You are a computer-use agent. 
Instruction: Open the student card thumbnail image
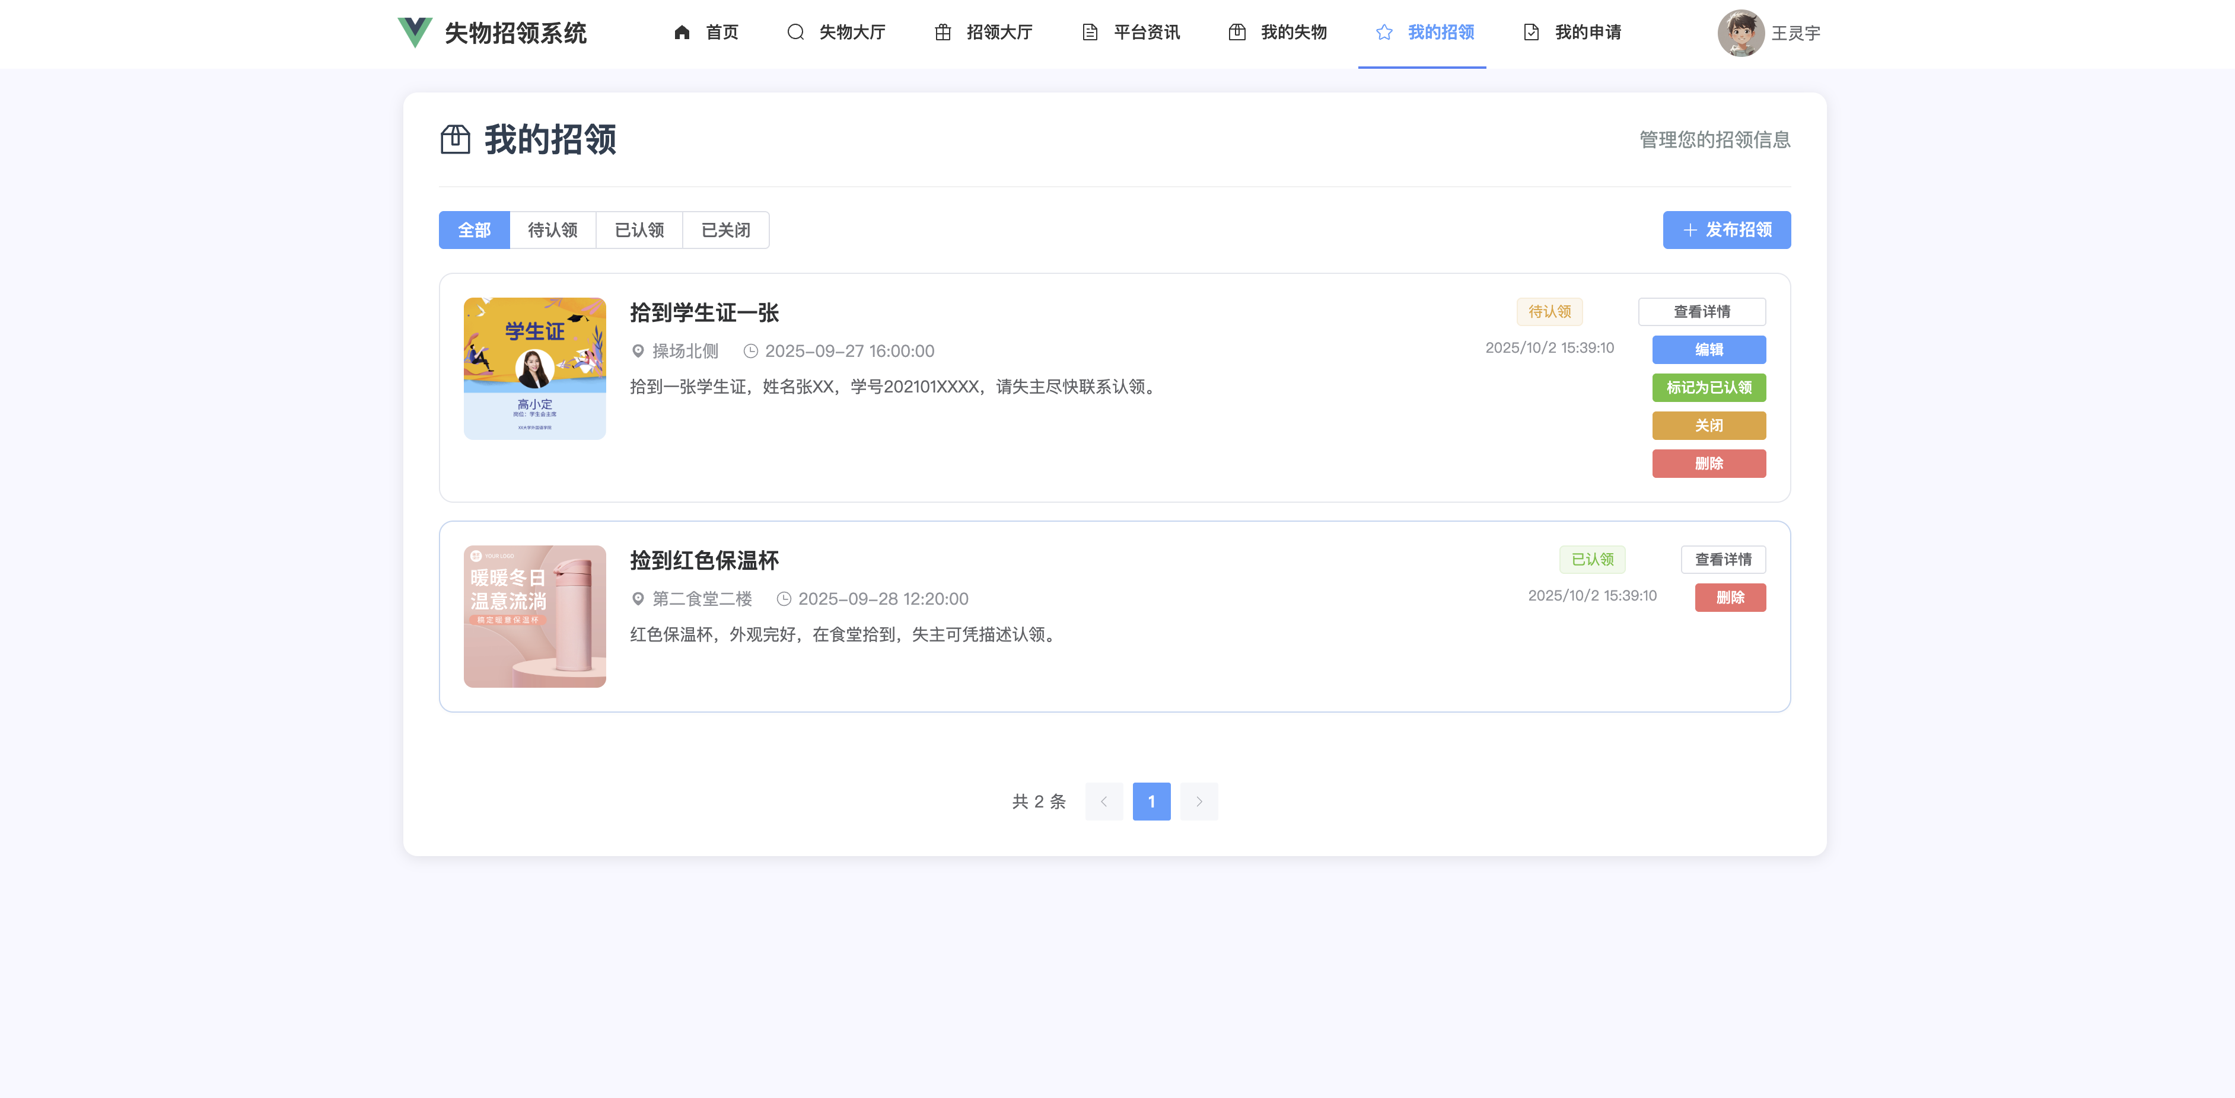[534, 369]
